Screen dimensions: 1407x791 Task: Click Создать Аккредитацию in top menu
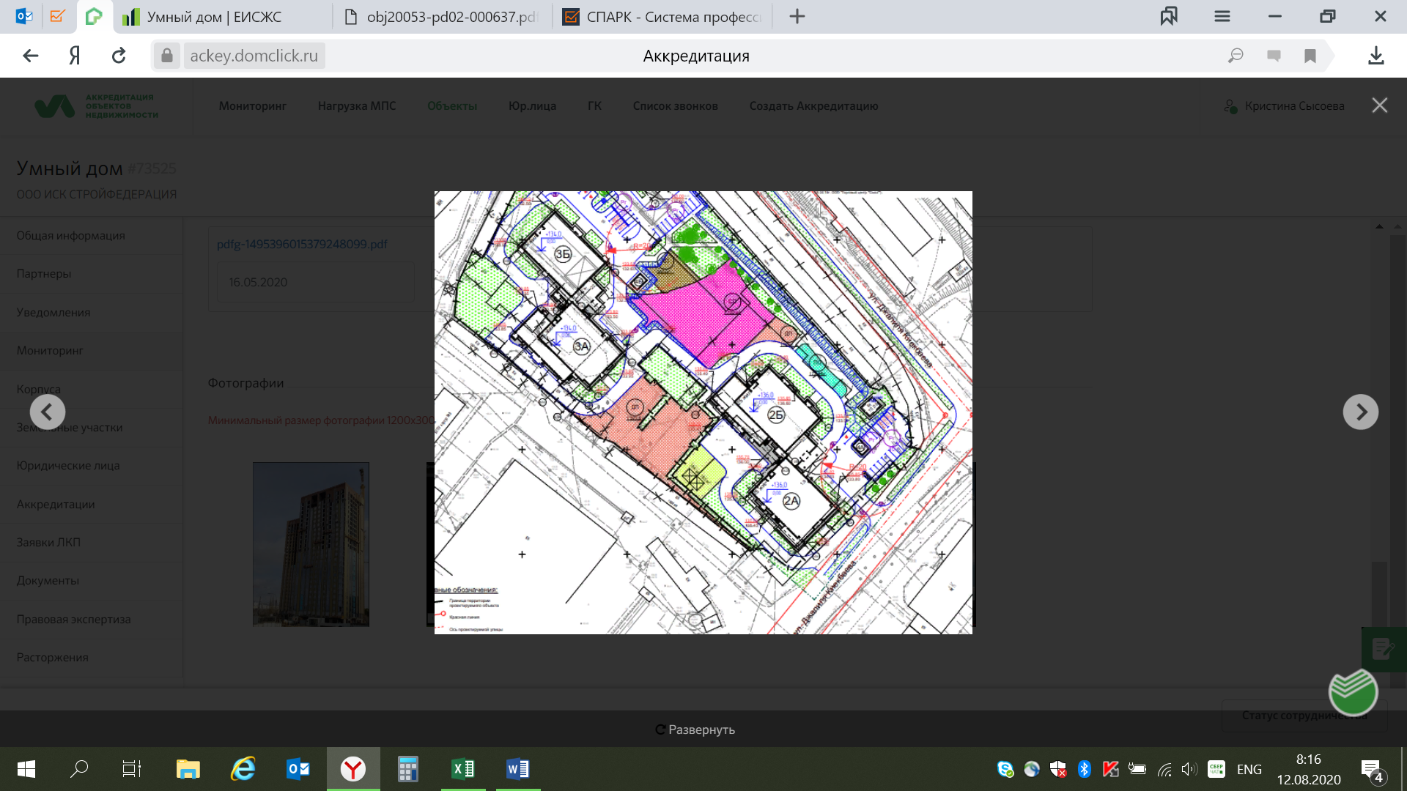point(814,105)
